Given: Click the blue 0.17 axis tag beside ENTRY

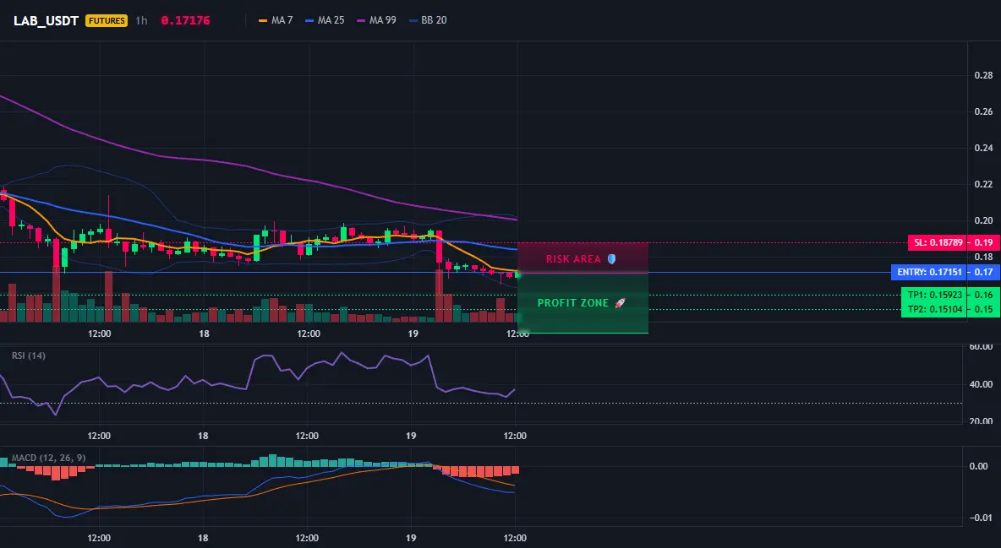Looking at the screenshot, I should (984, 273).
